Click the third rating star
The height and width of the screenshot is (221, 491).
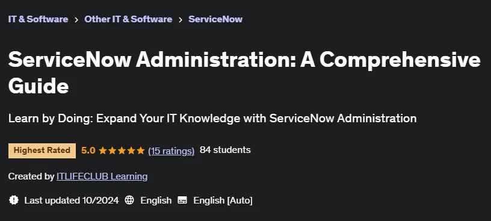tap(122, 151)
